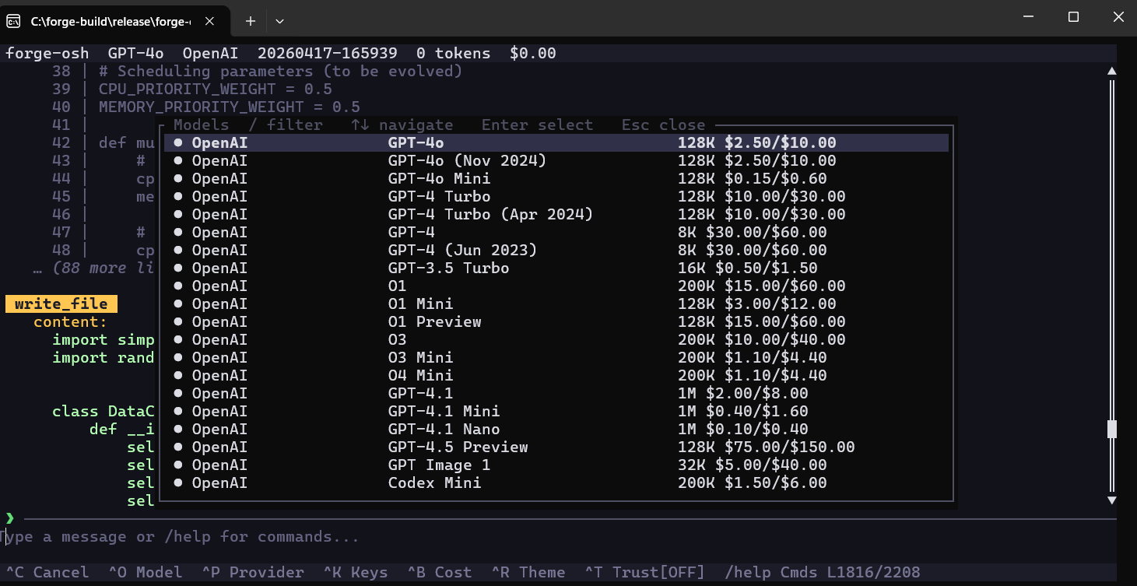Click the write_file tool label
Viewport: 1137px width, 586px height.
point(61,304)
